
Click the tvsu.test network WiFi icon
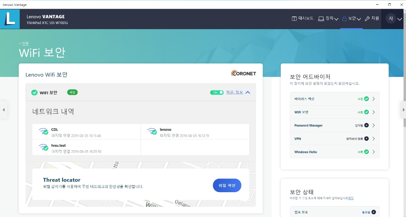click(43, 147)
